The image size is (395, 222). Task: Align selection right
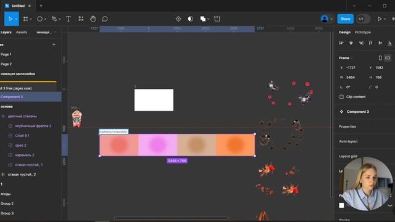[360, 43]
